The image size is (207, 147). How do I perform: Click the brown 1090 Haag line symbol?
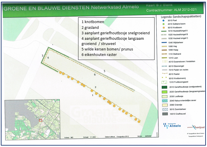point(164,50)
